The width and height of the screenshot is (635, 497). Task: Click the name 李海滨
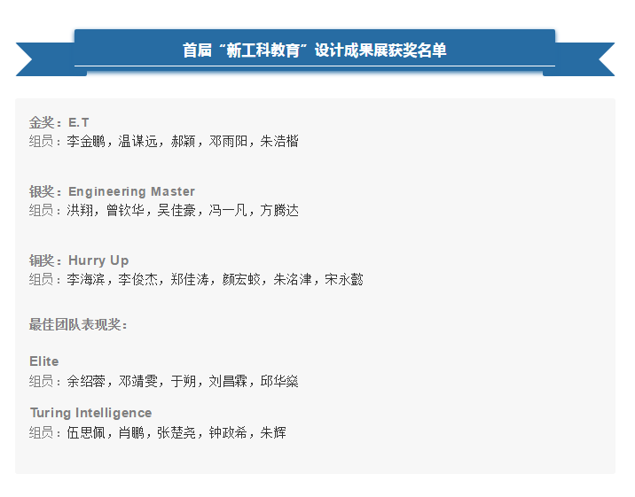86,279
